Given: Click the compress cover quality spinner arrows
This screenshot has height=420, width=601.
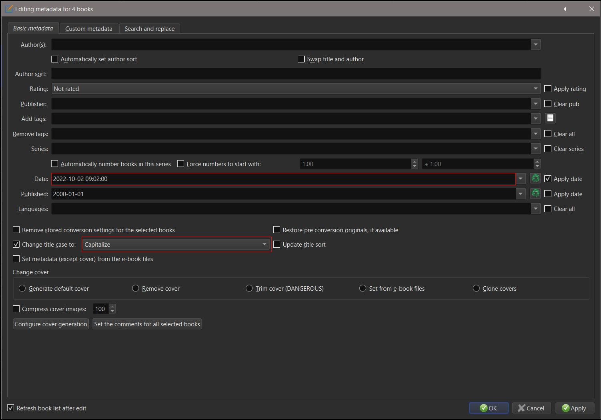Looking at the screenshot, I should click(112, 309).
